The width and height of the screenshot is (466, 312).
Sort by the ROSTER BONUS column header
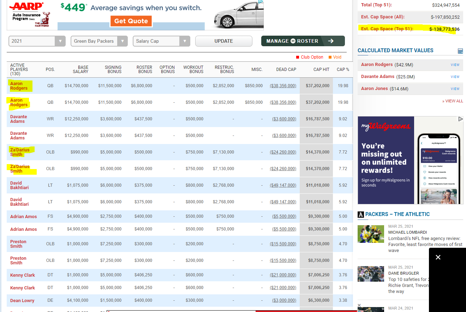(x=144, y=70)
